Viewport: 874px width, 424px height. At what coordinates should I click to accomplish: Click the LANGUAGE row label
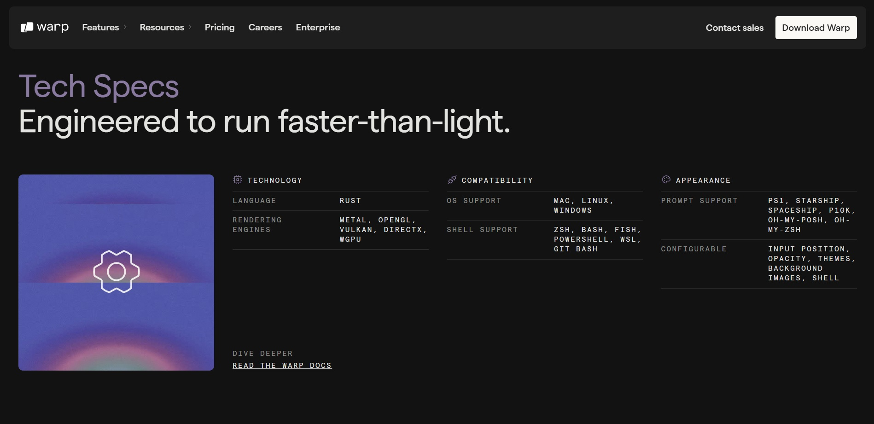point(254,201)
